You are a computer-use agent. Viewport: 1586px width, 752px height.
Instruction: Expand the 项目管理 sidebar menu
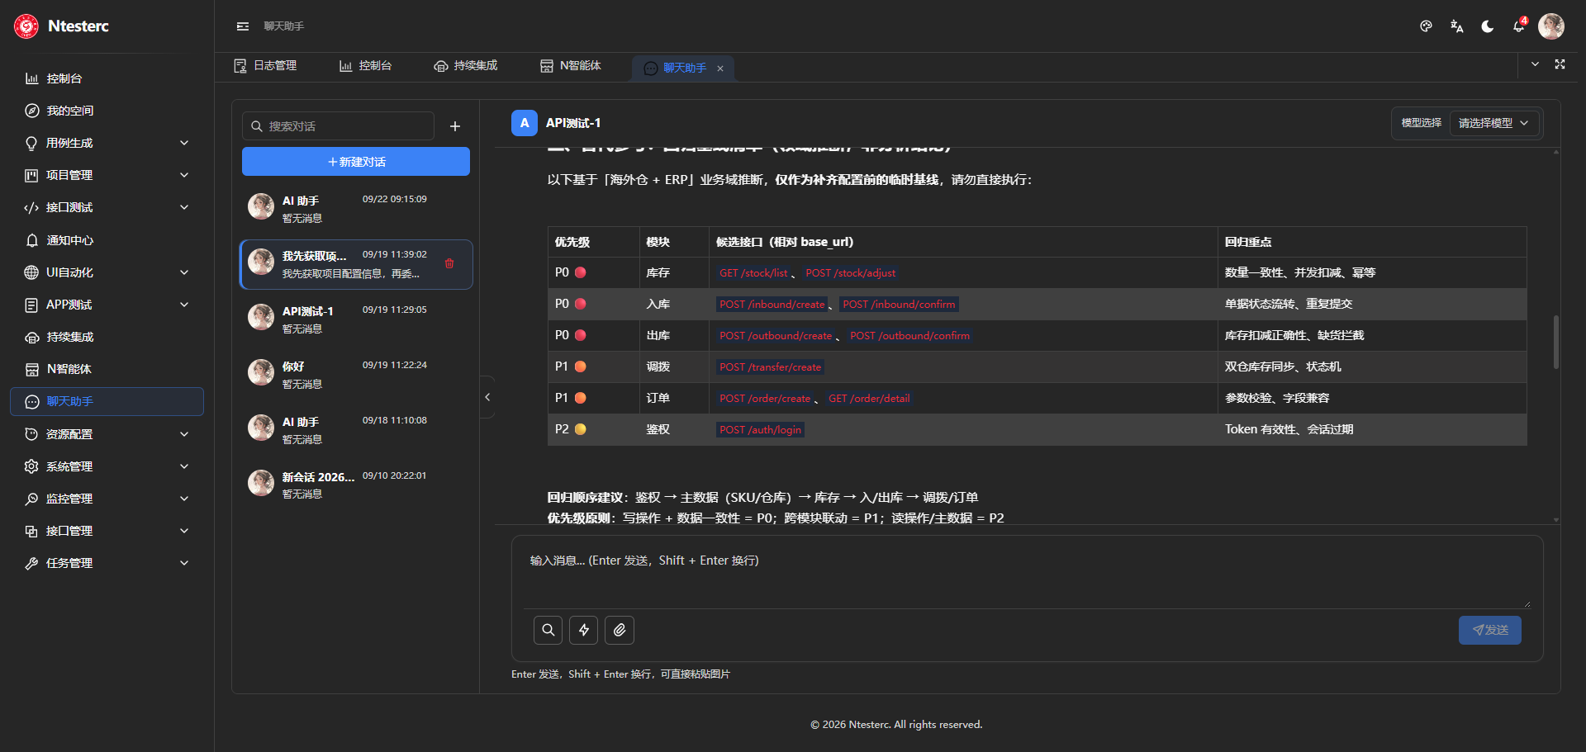coord(107,175)
